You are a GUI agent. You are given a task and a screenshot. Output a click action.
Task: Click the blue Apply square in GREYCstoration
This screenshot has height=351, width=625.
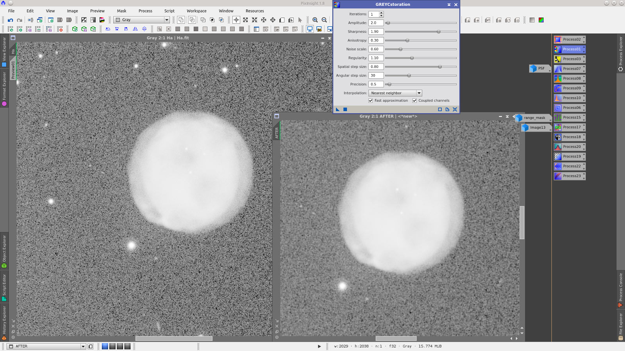coord(345,110)
